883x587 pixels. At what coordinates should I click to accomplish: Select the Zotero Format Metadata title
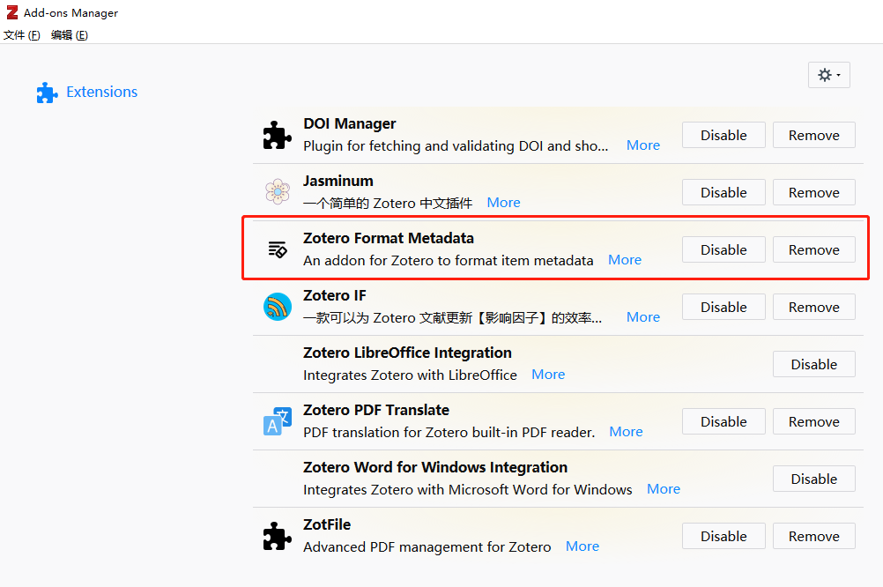388,238
